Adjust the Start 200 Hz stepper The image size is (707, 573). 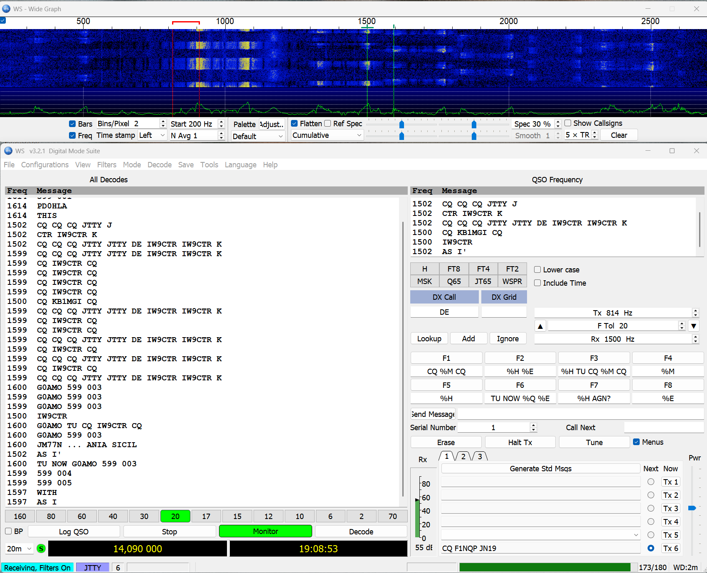pos(221,124)
